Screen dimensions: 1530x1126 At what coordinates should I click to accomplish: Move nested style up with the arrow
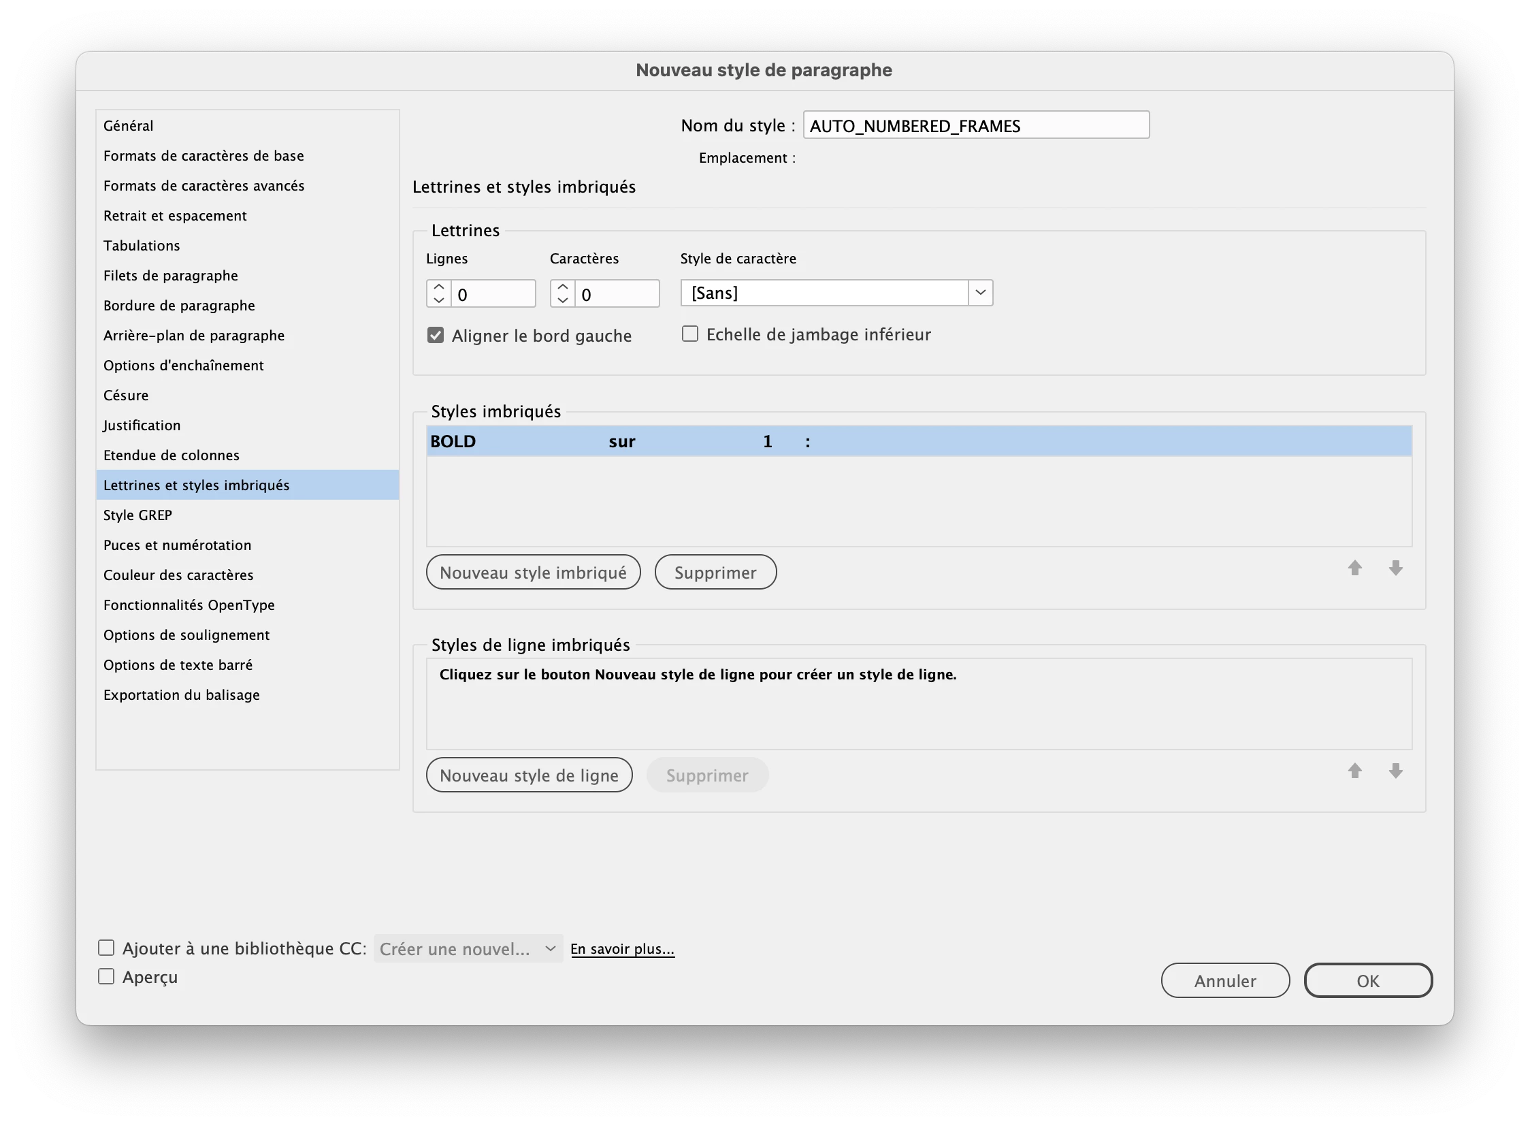pos(1354,568)
